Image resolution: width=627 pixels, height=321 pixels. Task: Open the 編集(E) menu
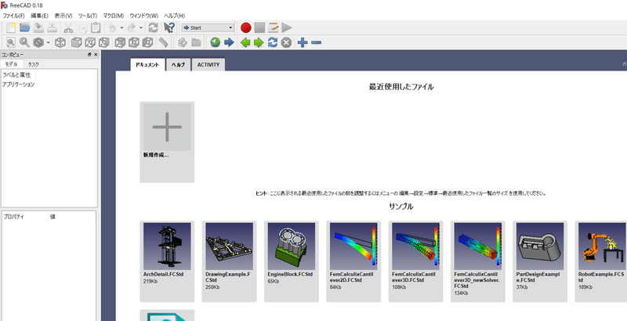pyautogui.click(x=40, y=16)
